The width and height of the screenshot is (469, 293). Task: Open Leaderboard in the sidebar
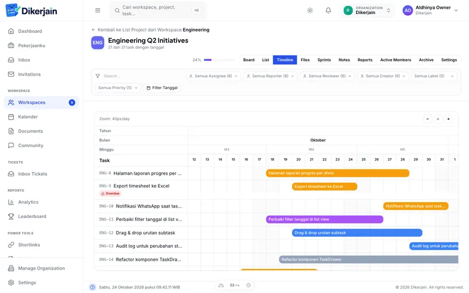(42, 216)
